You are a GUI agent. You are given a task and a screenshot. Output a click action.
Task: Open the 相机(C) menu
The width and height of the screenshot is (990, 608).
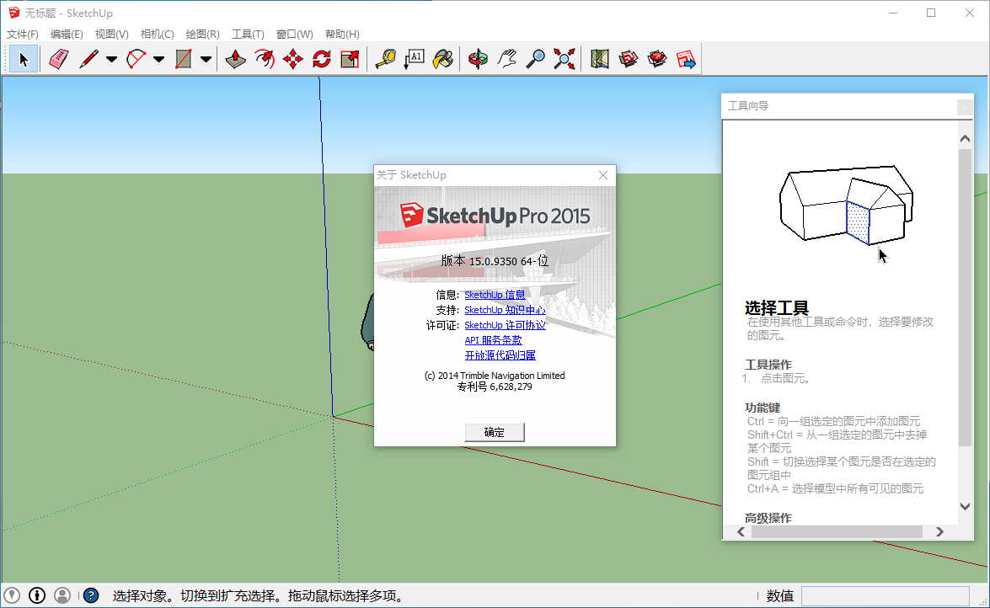157,35
